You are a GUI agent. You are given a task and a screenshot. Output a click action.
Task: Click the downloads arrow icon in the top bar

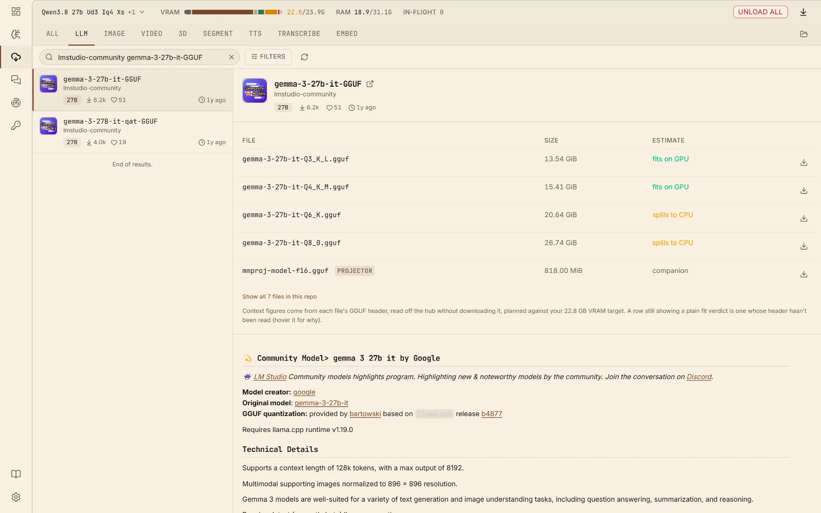point(804,12)
